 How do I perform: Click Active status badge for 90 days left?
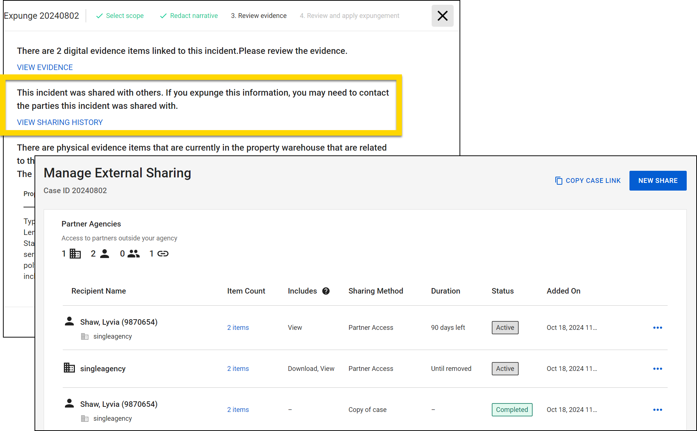pos(505,328)
